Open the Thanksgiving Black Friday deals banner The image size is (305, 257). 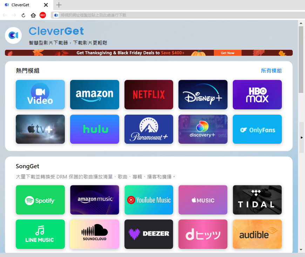tap(149, 53)
